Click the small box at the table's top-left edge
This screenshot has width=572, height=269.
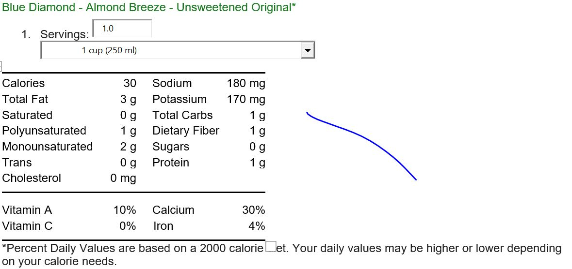coord(1,66)
